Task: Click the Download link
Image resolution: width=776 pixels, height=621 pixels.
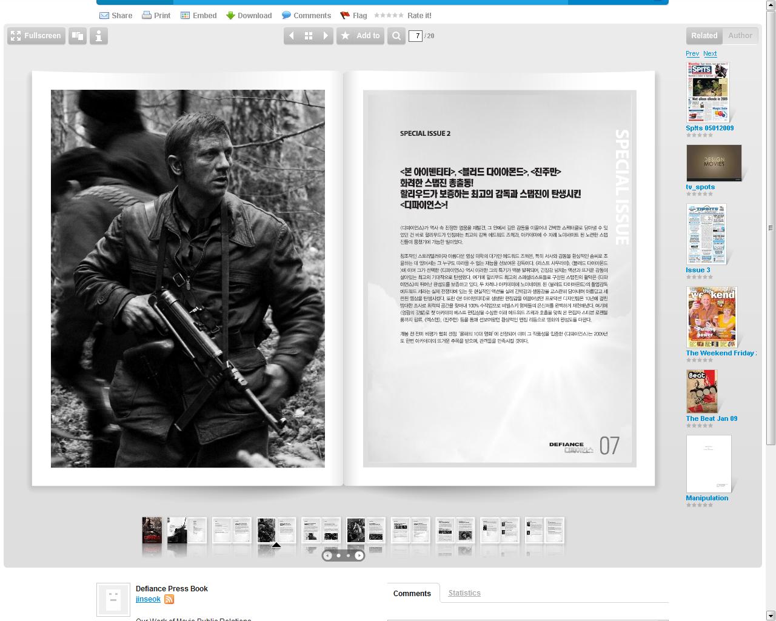Action: pos(249,16)
